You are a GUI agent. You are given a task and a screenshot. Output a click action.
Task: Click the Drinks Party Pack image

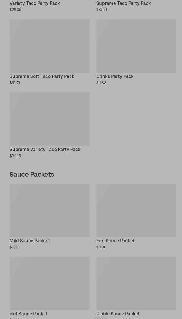click(x=136, y=46)
